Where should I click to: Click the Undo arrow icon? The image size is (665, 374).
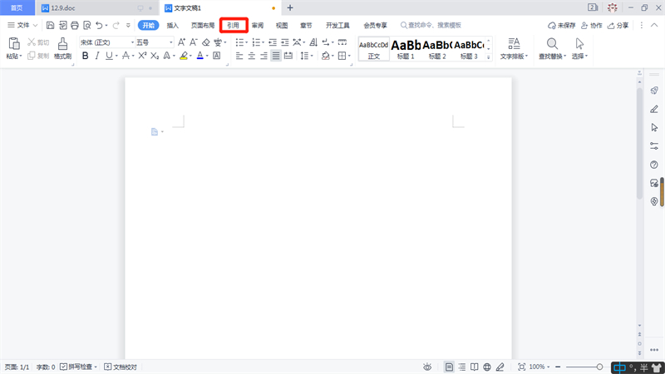99,26
